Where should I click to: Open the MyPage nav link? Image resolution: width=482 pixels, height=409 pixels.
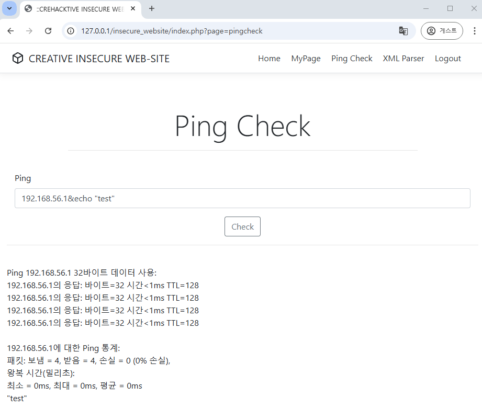click(x=306, y=59)
